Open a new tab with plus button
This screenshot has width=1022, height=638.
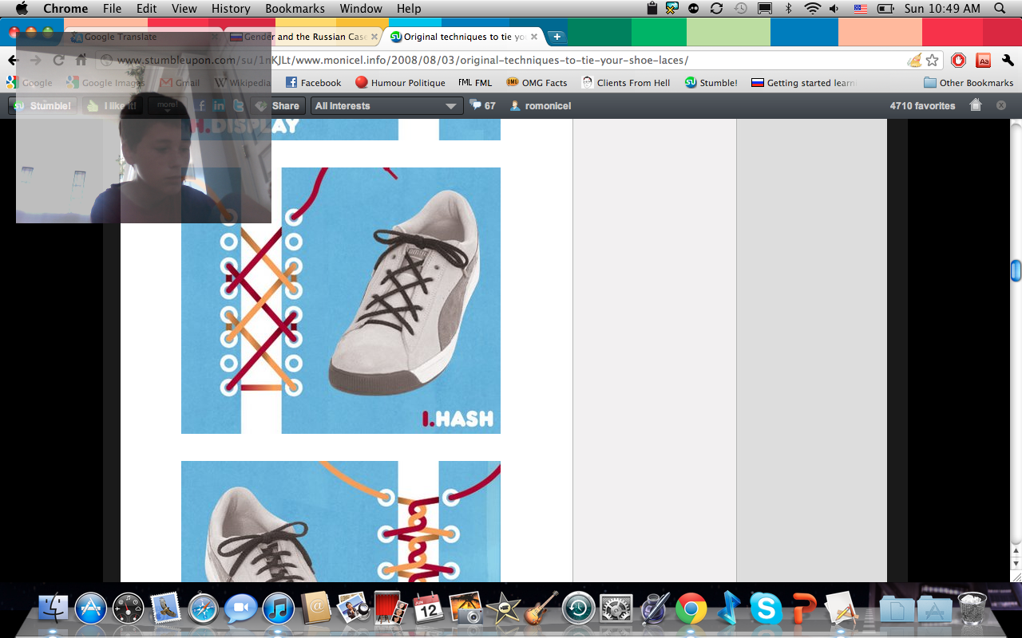557,37
